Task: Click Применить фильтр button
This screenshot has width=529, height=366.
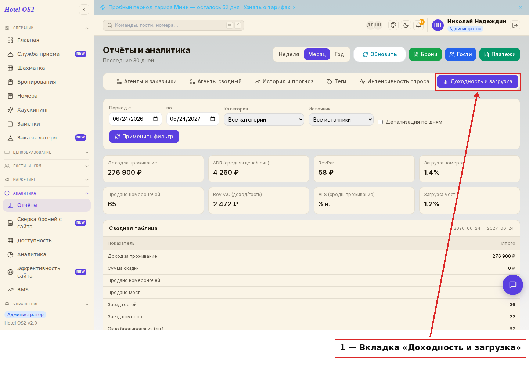Action: (x=144, y=137)
